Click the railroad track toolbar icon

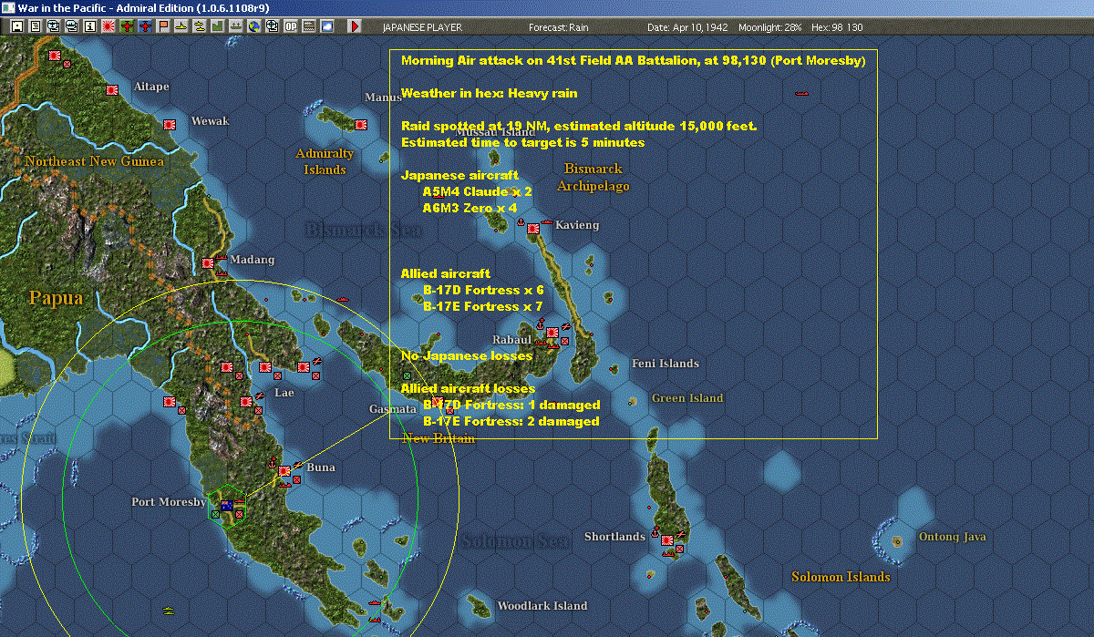click(x=308, y=26)
